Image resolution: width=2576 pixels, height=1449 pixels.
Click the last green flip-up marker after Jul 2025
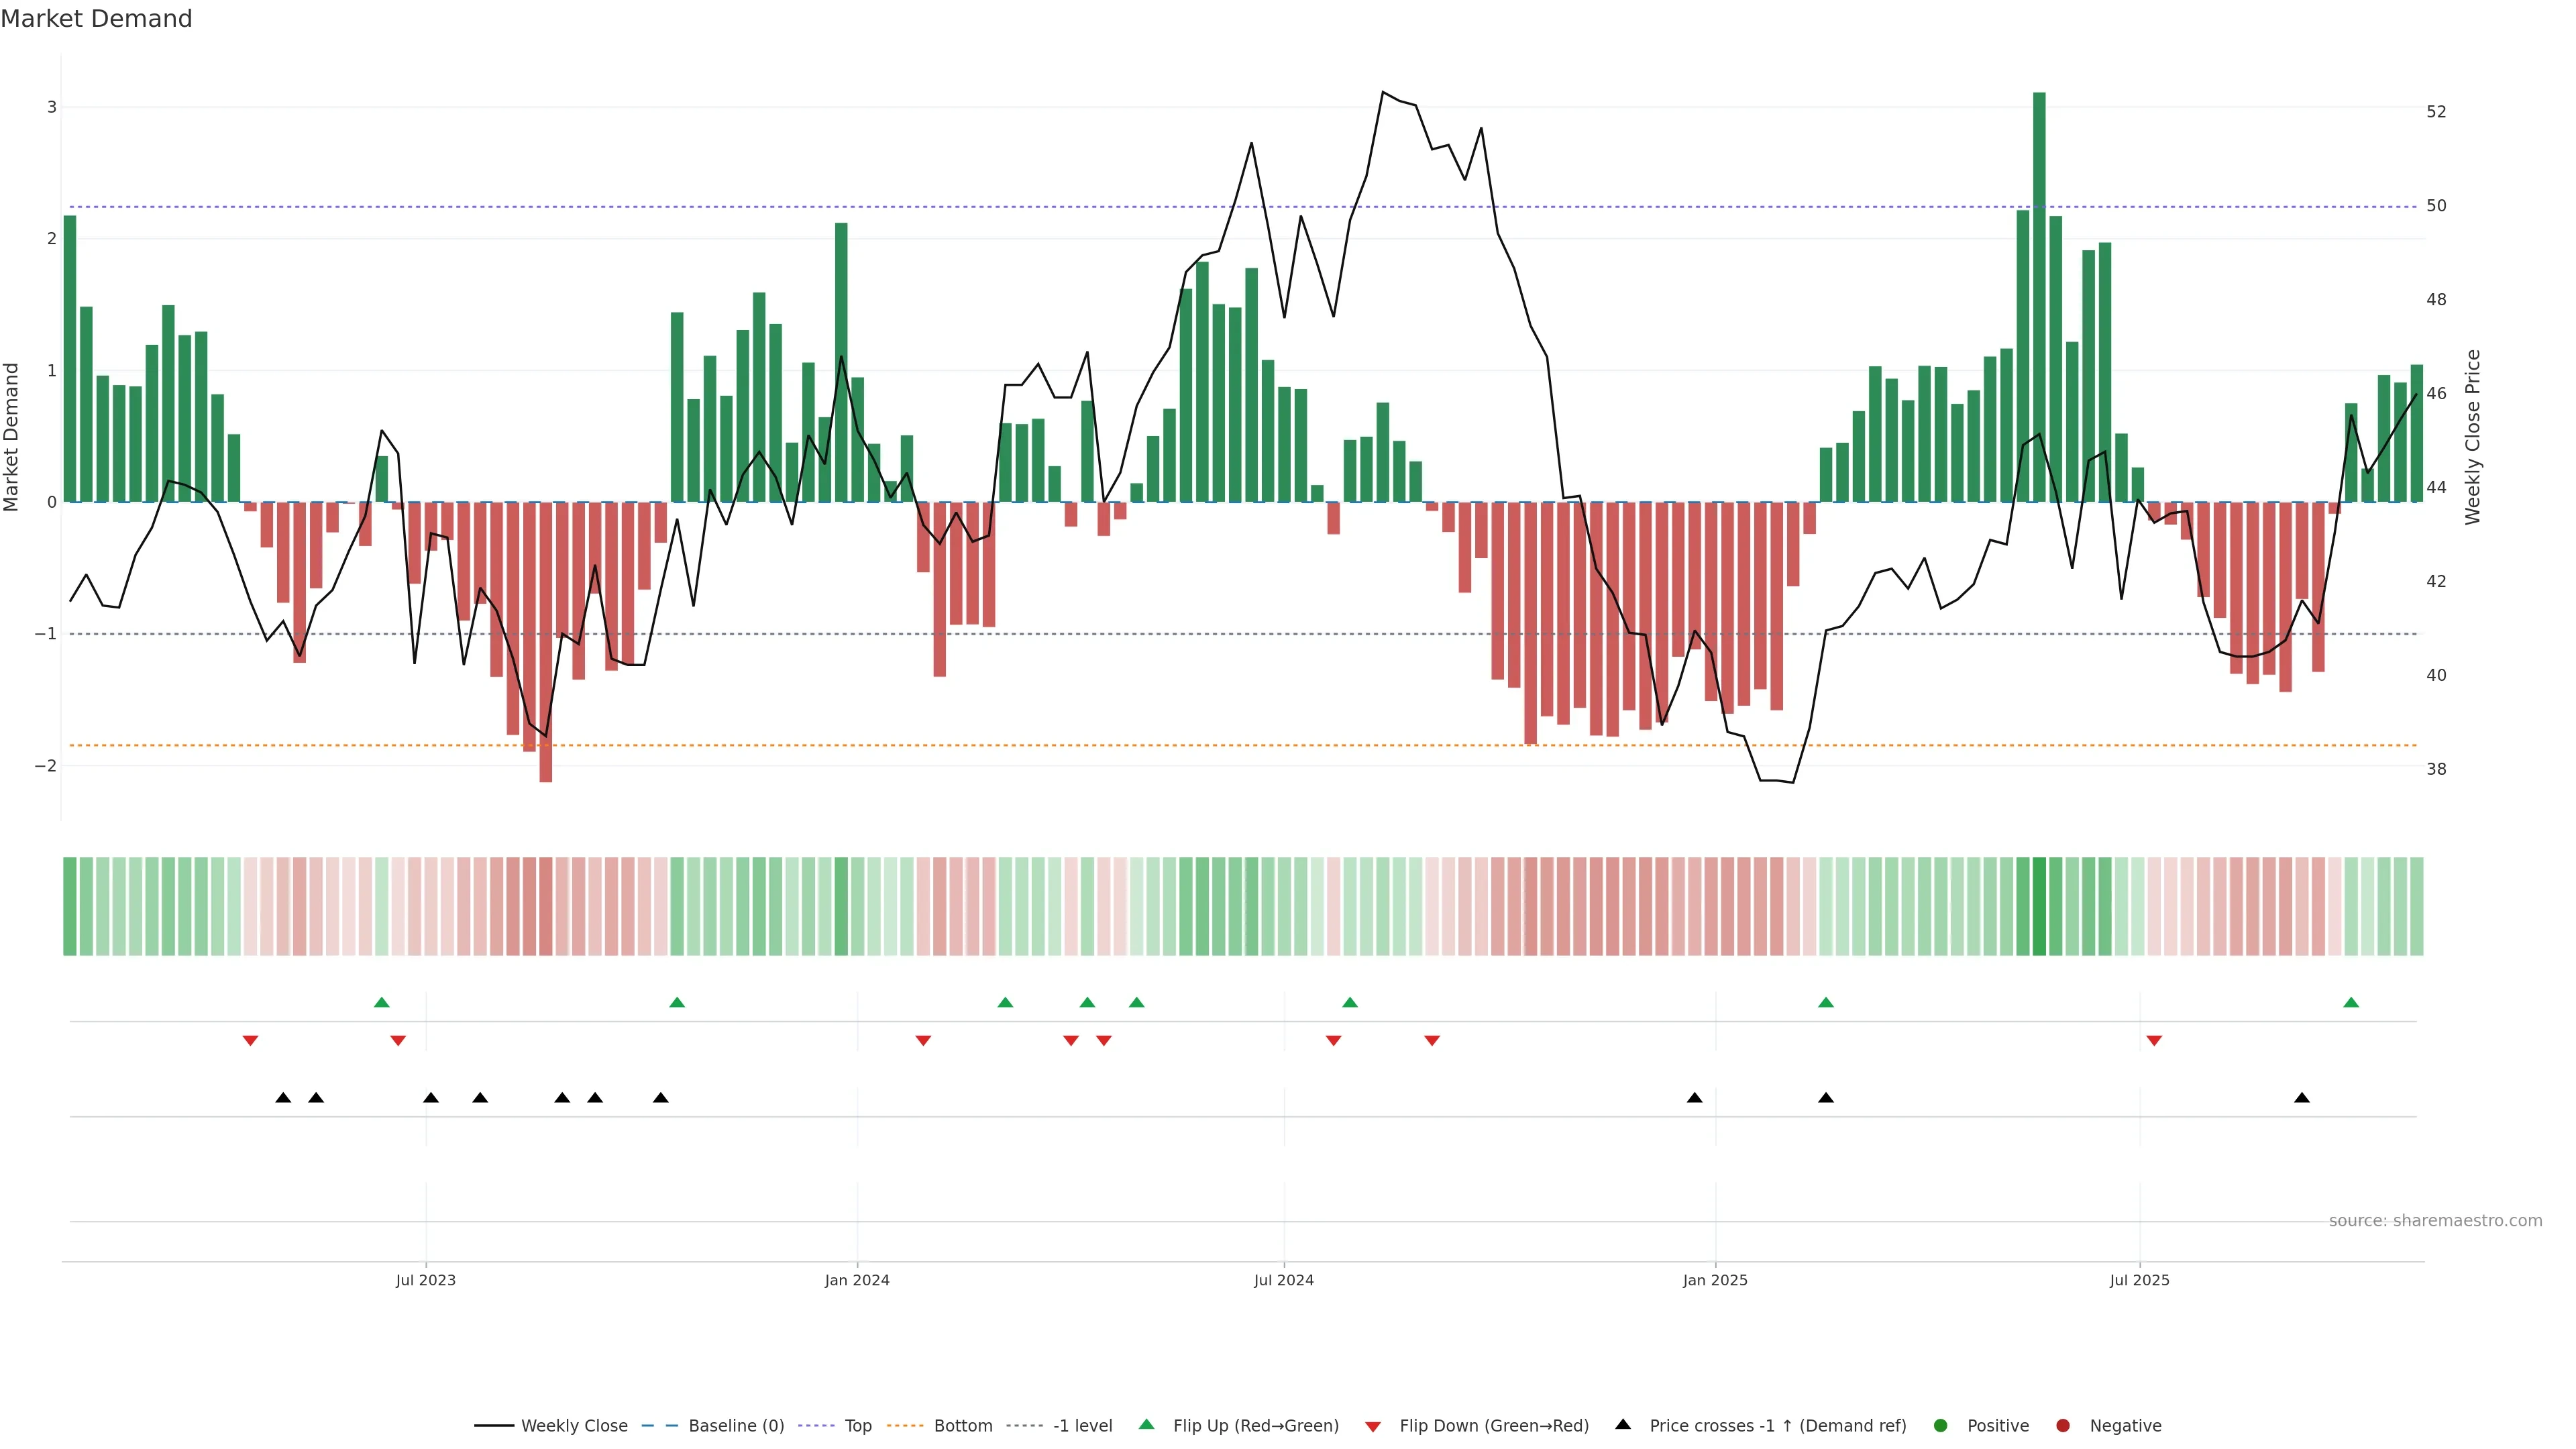pyautogui.click(x=2351, y=1002)
